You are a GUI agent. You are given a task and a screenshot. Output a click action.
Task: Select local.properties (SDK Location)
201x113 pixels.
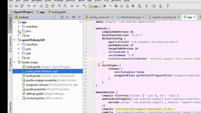48,98
